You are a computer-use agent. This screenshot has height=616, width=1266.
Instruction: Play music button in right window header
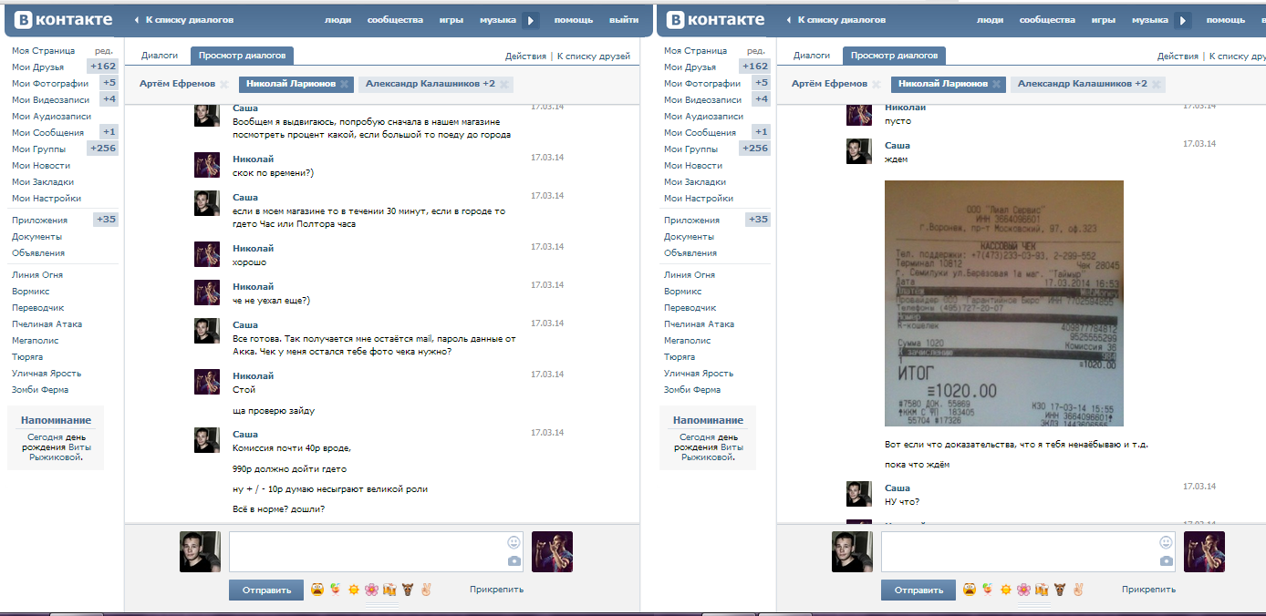(x=1183, y=20)
